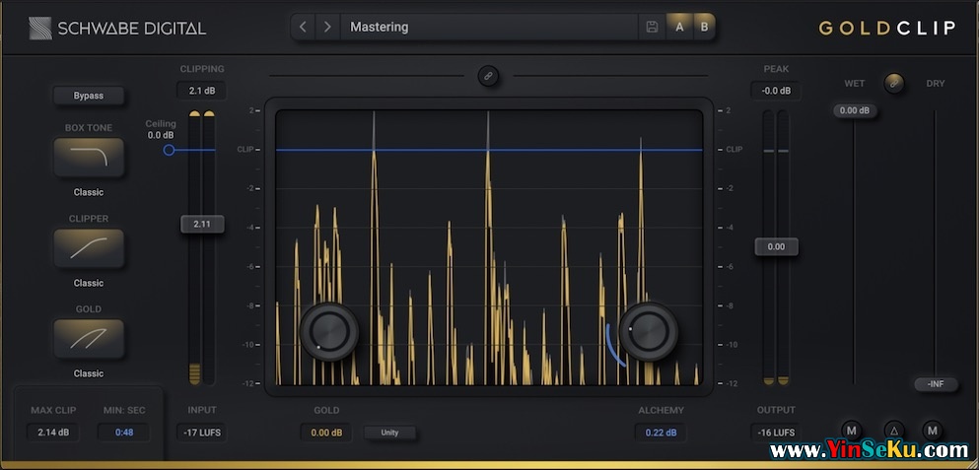This screenshot has height=470, width=979.
Task: Click the input/output link icon at top center
Action: pyautogui.click(x=488, y=76)
